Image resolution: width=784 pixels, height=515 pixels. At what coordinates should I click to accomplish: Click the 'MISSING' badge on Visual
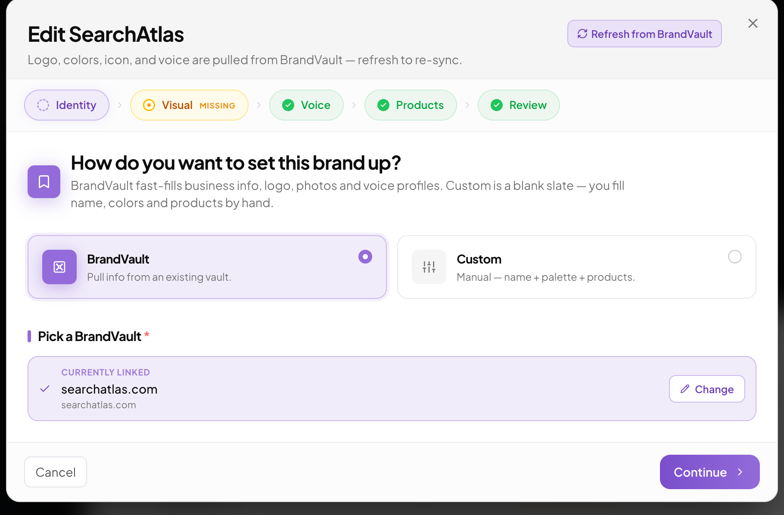point(218,105)
